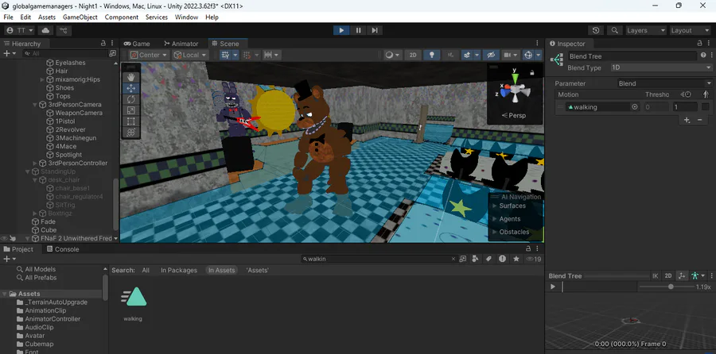
Task: Open Search by Label tag icon
Action: [x=488, y=259]
